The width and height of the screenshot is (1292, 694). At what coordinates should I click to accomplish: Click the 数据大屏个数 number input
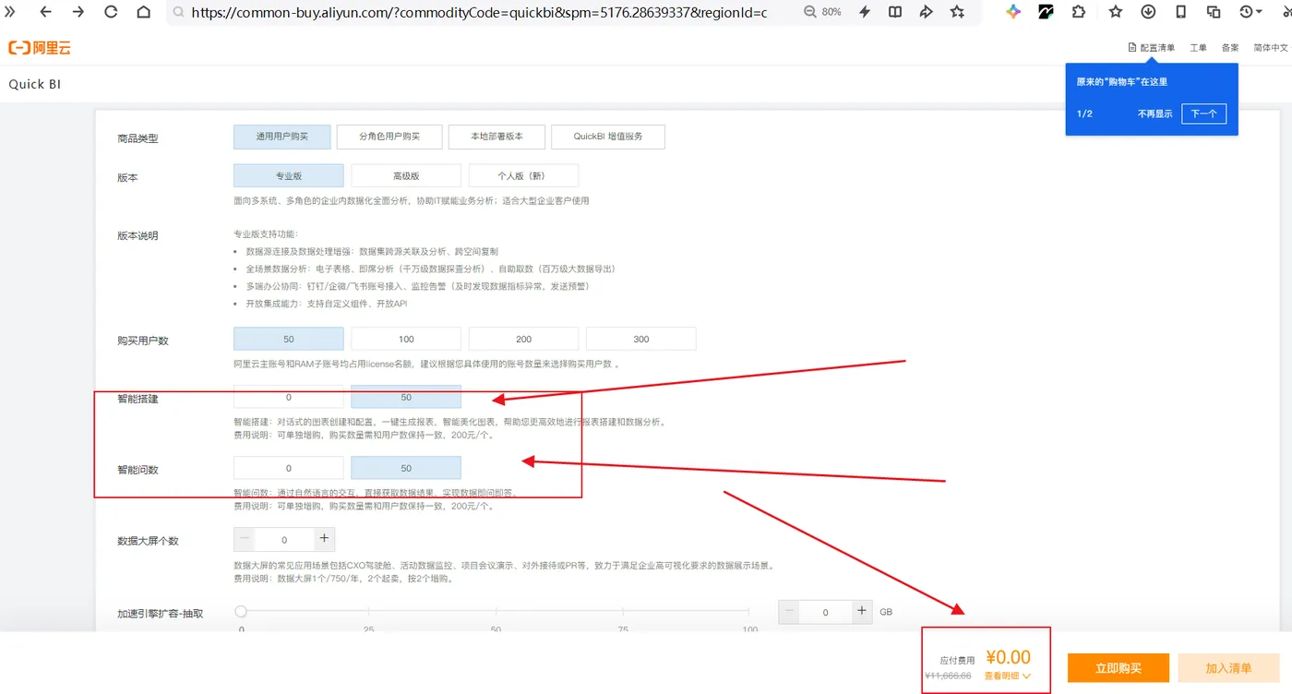tap(284, 539)
